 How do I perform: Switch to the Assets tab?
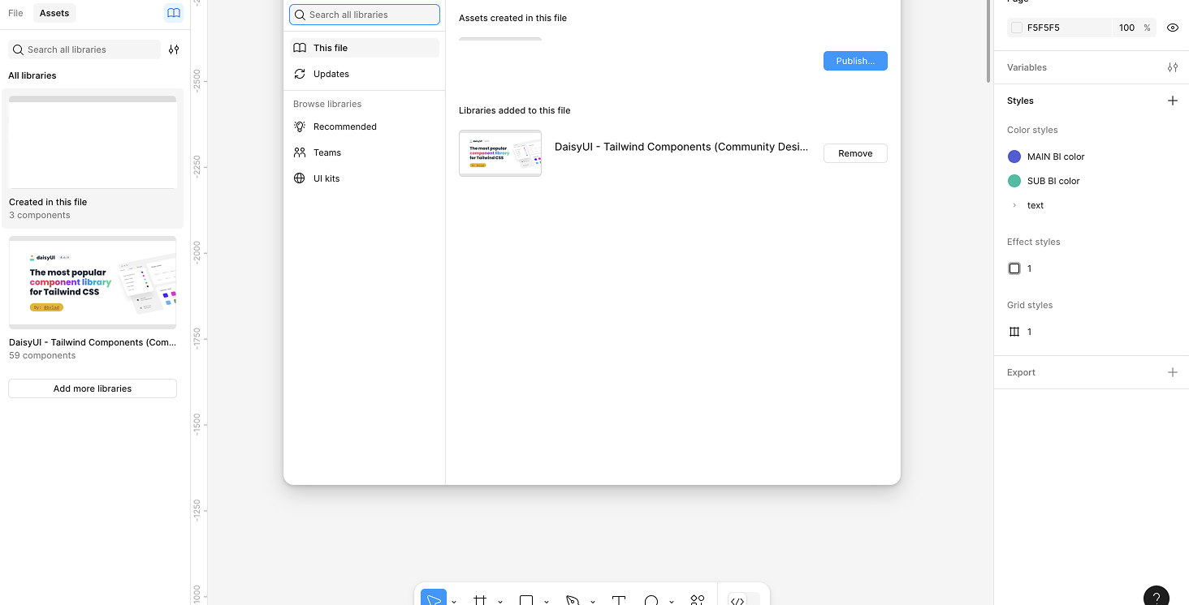54,13
